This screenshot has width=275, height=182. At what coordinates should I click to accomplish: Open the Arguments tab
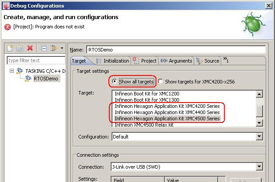(x=176, y=61)
